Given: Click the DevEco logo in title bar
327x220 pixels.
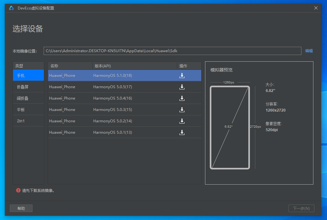Looking at the screenshot, I should tap(11, 8).
